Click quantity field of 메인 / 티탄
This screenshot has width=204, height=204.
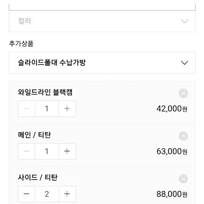[47, 151]
